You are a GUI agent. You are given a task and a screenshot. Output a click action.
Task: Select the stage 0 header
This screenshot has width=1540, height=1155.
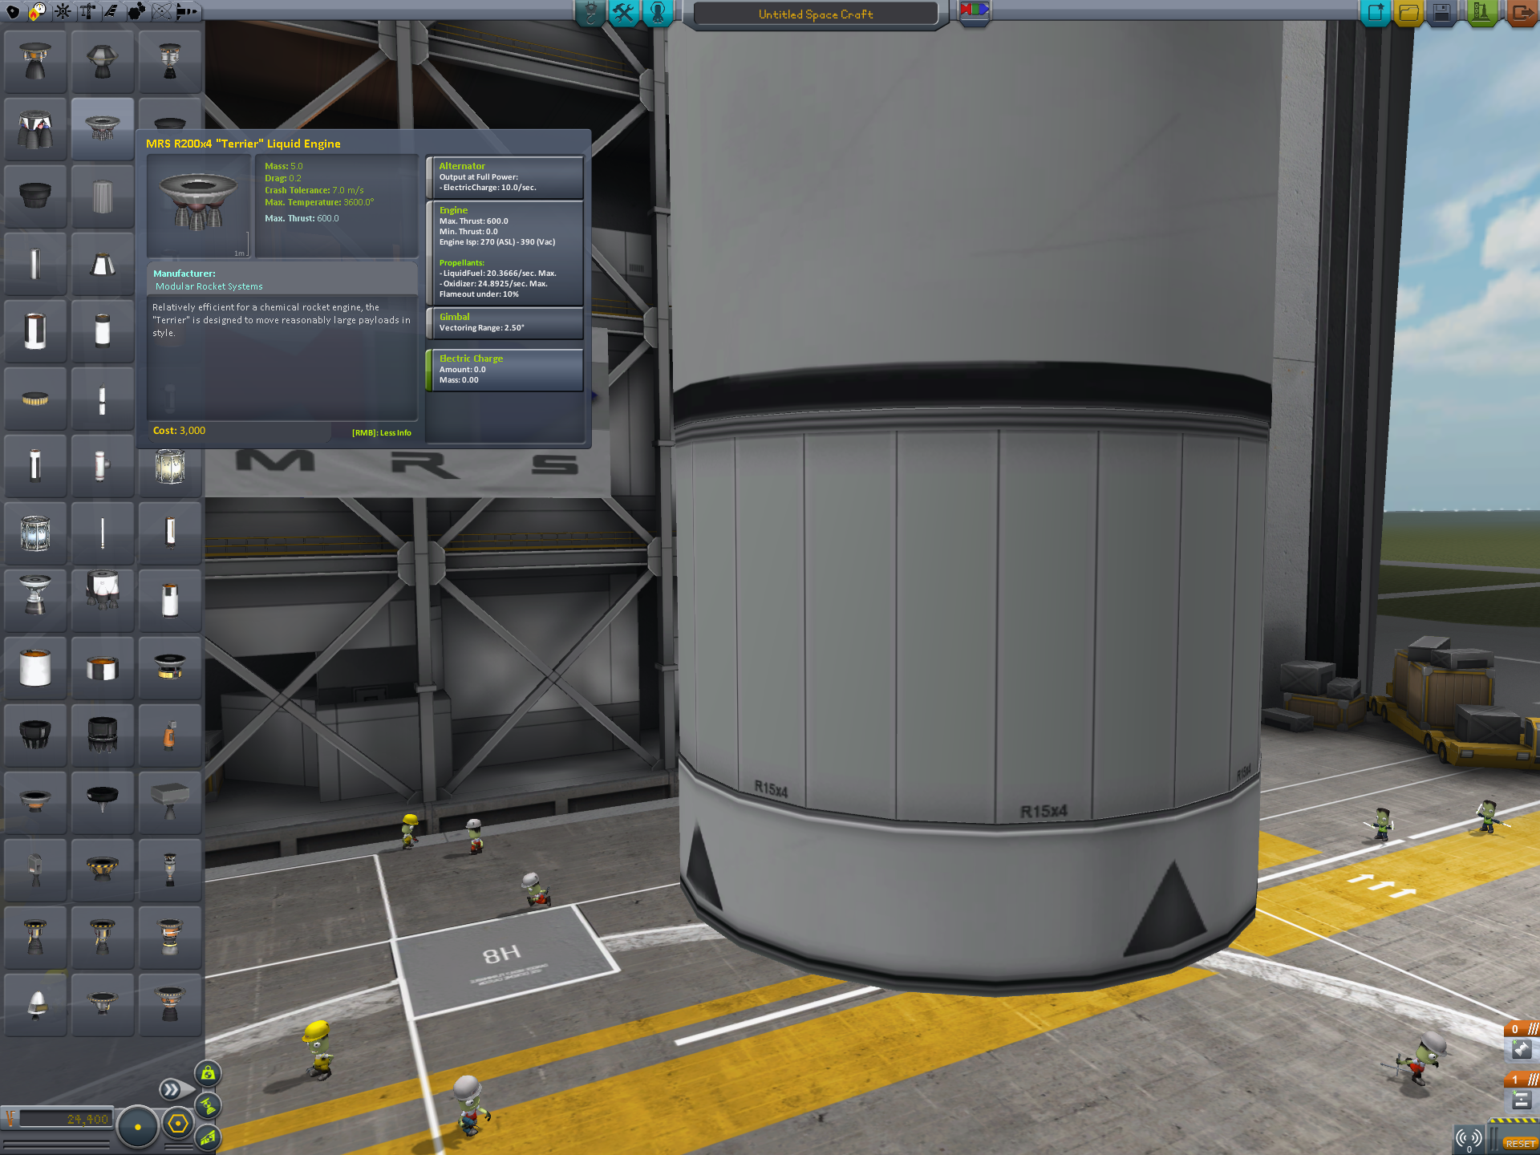coord(1522,1029)
